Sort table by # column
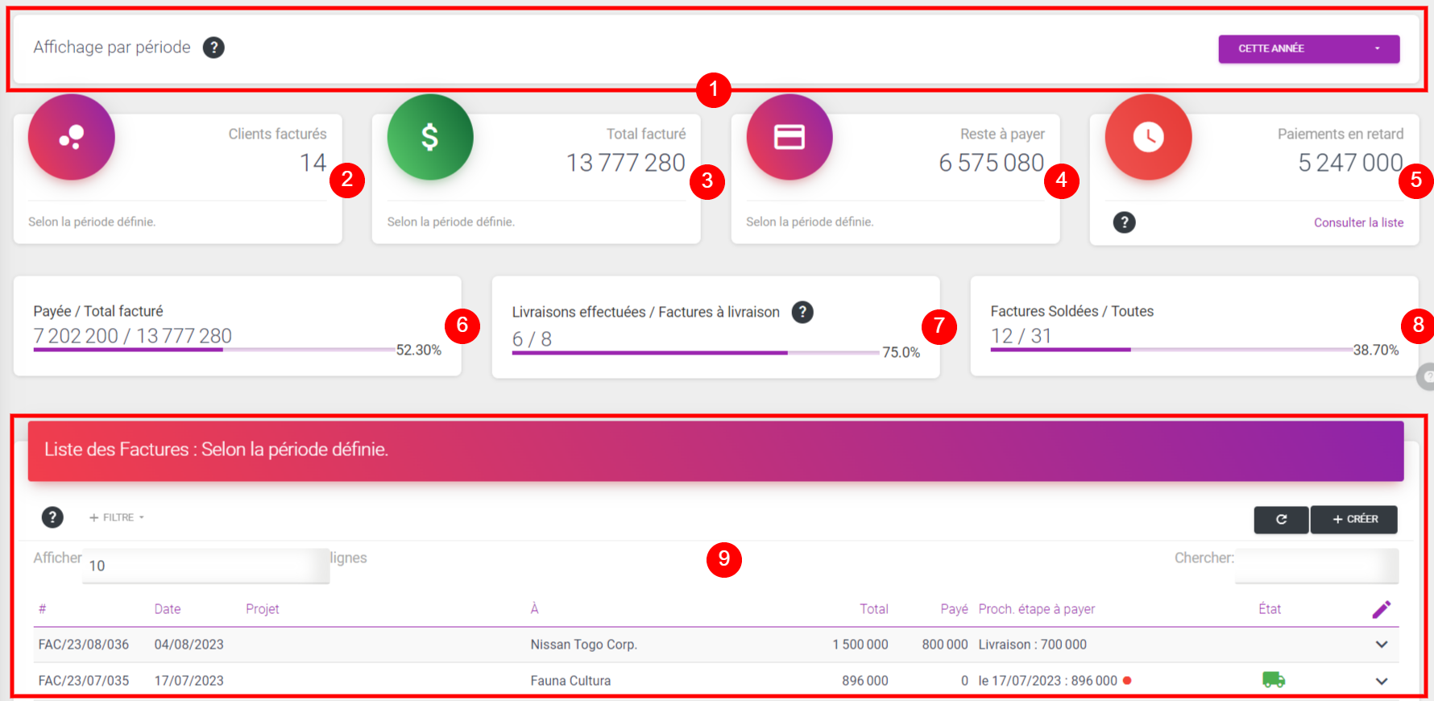This screenshot has width=1434, height=701. click(x=43, y=609)
